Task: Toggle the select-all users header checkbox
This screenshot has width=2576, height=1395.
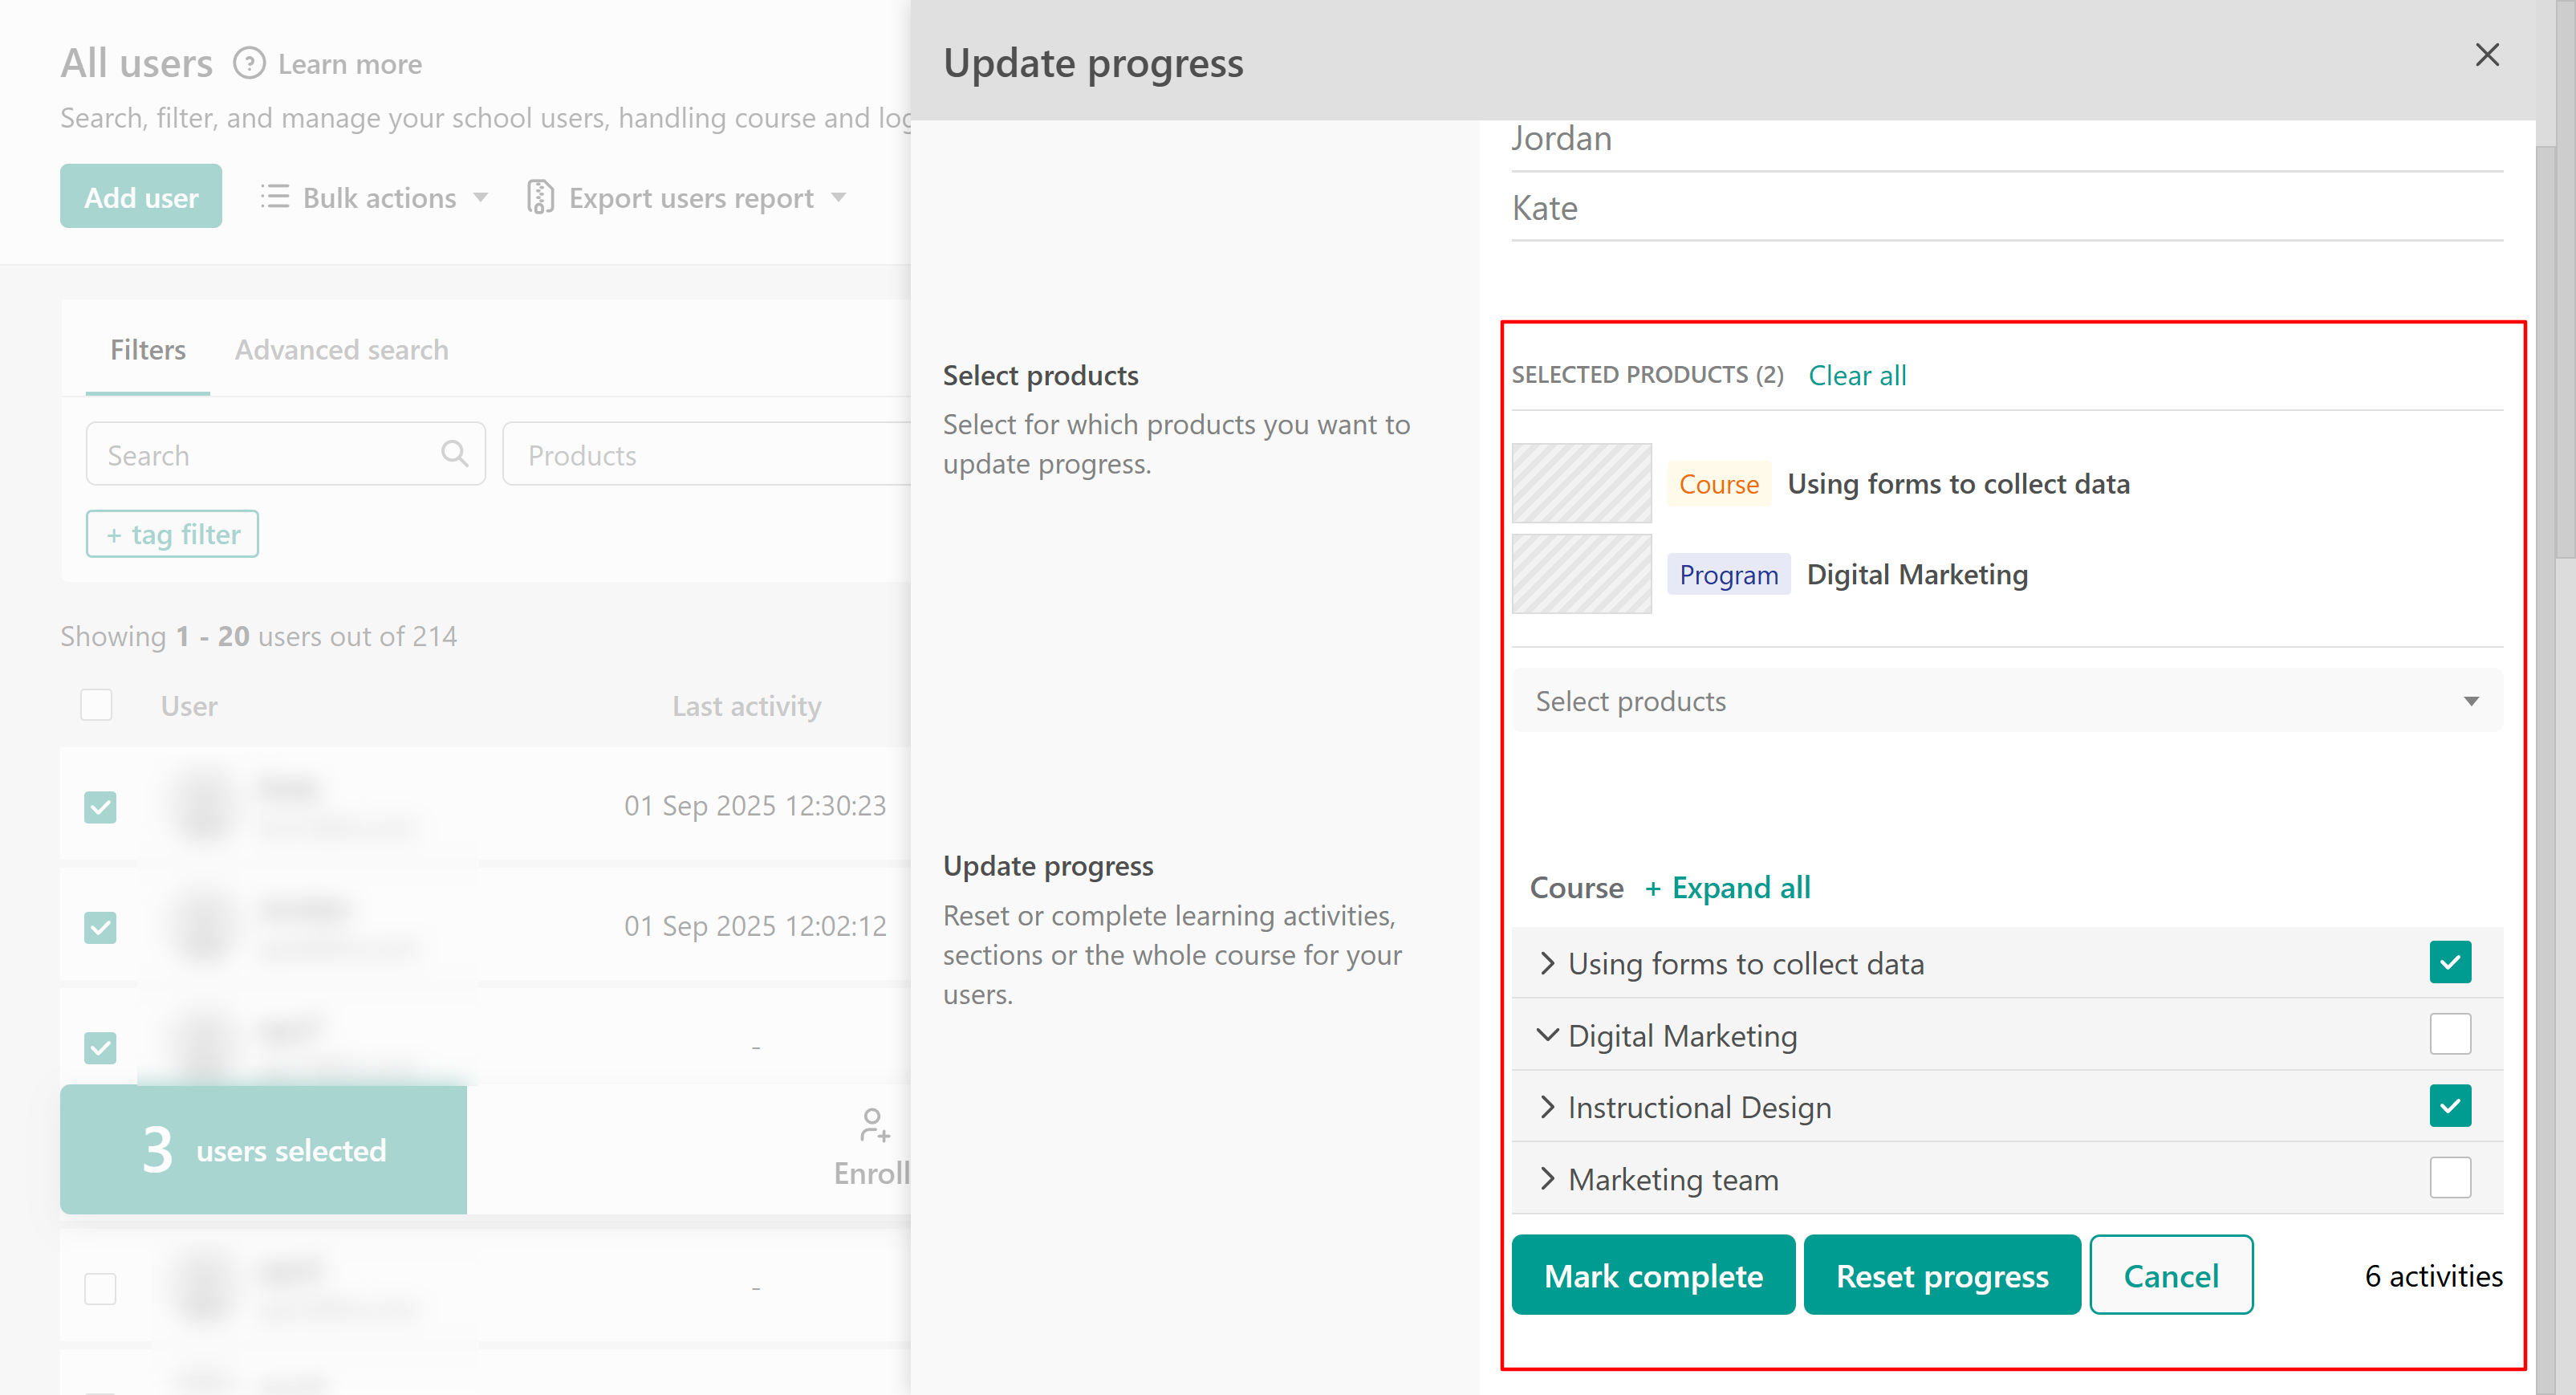Action: tap(96, 705)
